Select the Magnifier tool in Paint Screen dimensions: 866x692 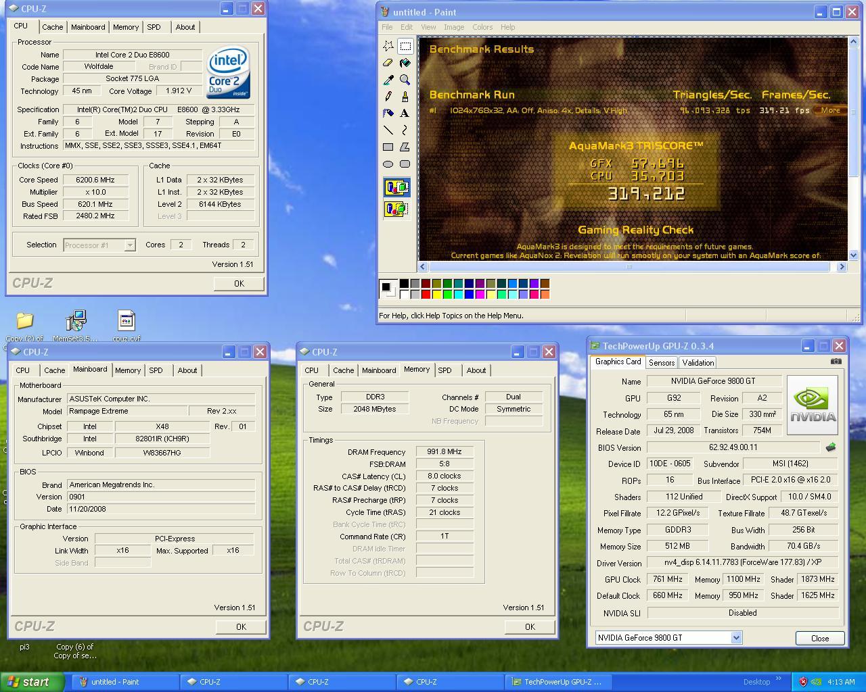(405, 80)
